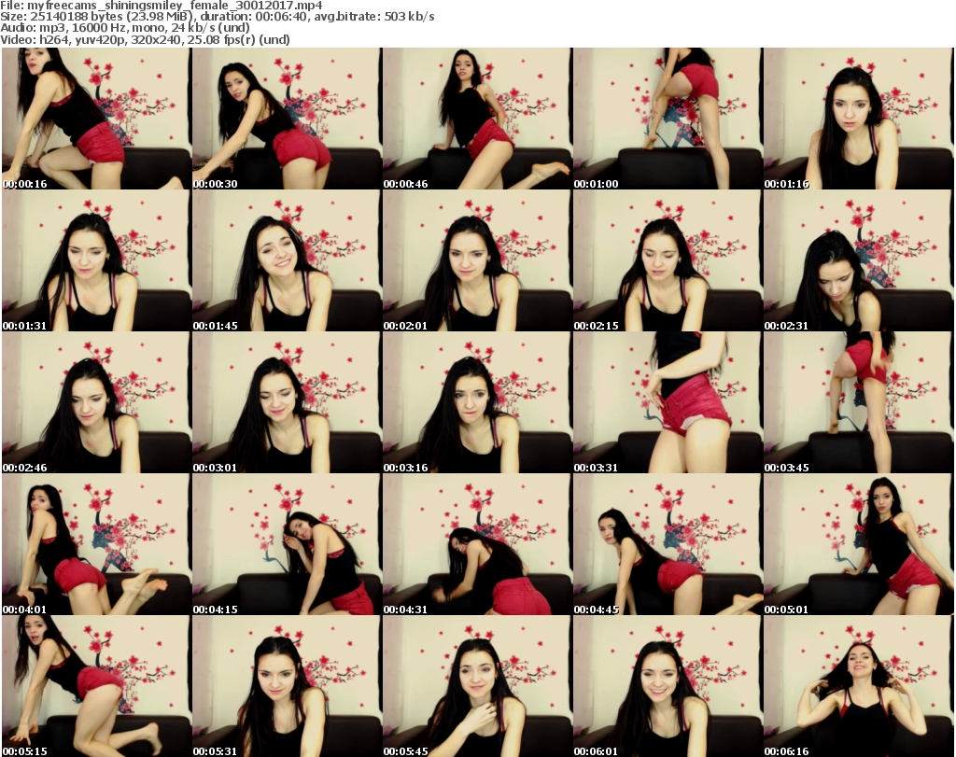Image resolution: width=956 pixels, height=757 pixels.
Task: Click the 00:05:15 preview frame
Action: pyautogui.click(x=96, y=686)
